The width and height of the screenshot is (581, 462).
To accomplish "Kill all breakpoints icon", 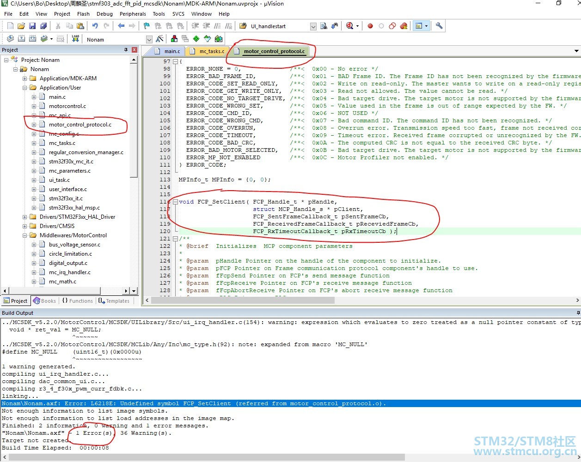I will 404,26.
